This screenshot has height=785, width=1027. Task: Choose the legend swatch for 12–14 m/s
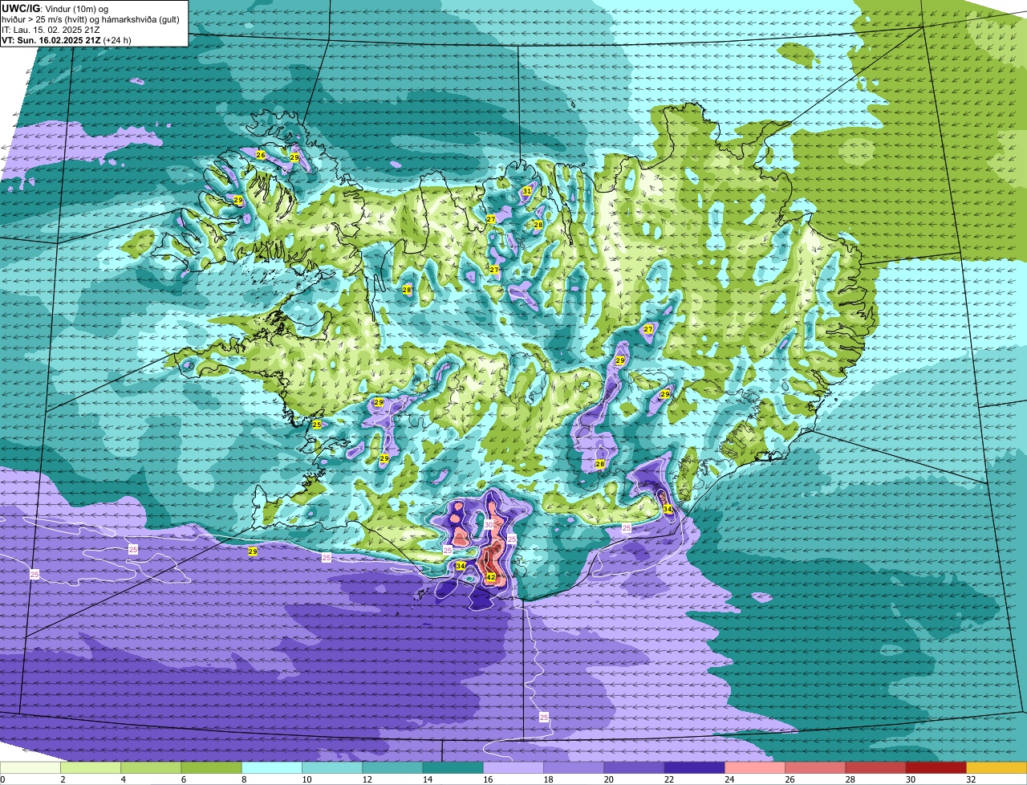[x=393, y=767]
